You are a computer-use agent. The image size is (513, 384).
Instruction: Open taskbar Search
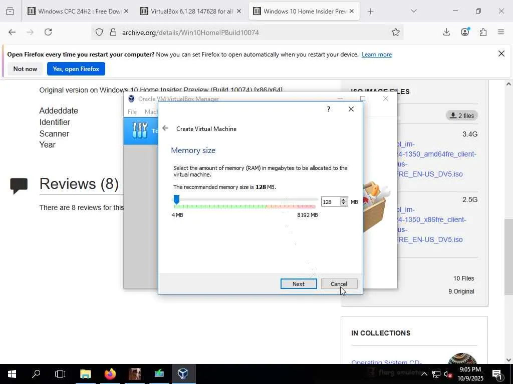[36, 374]
